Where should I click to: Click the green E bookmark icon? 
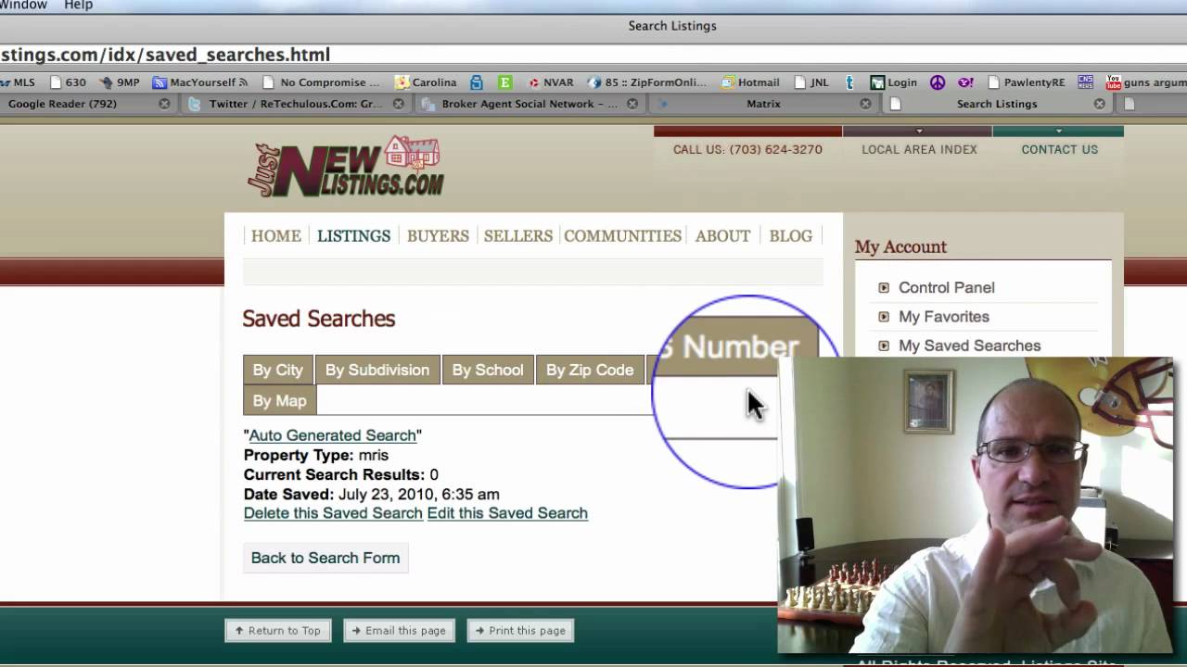tap(505, 82)
